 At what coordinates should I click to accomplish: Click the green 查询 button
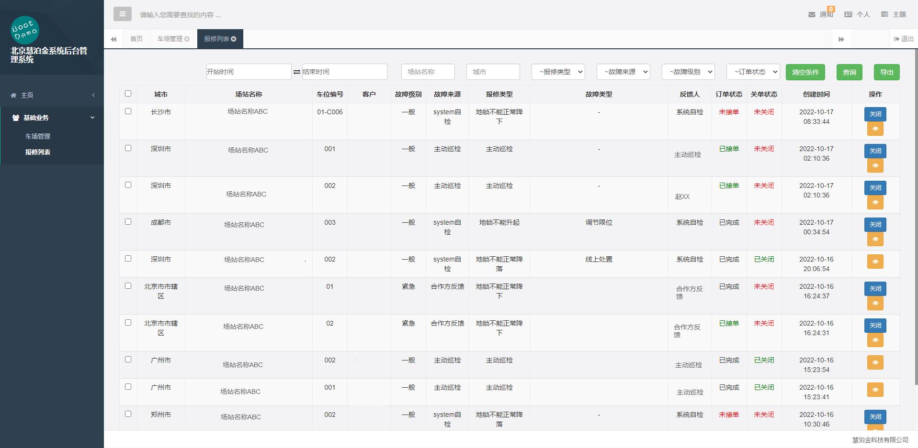(849, 72)
